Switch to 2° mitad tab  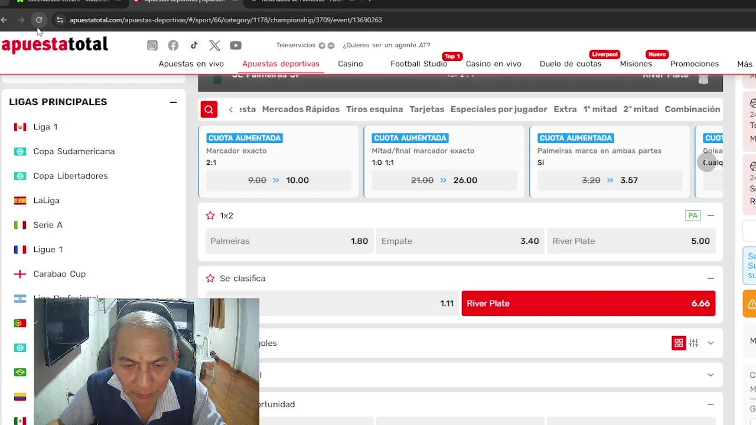pyautogui.click(x=641, y=109)
